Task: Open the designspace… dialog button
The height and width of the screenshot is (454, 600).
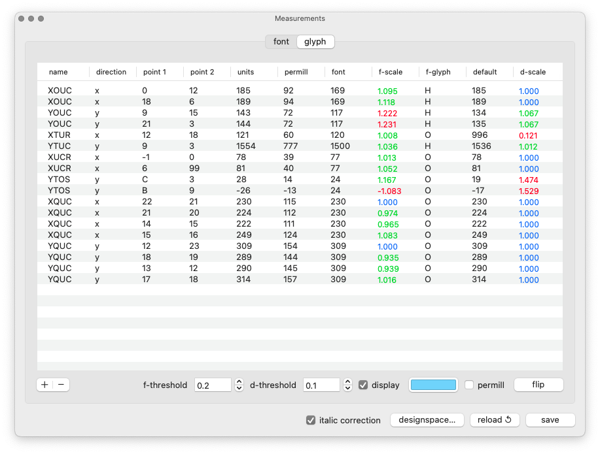Action: (428, 420)
